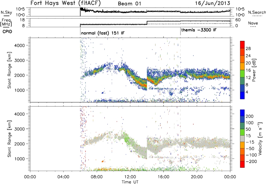Click the "04:00" time tick label
Screen dimensions: 266x184
(x=63, y=177)
